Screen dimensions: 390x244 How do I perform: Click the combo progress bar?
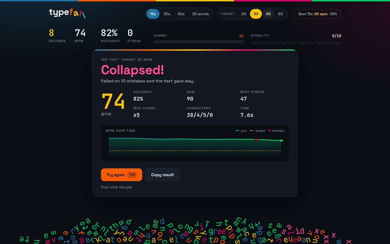coord(199,42)
